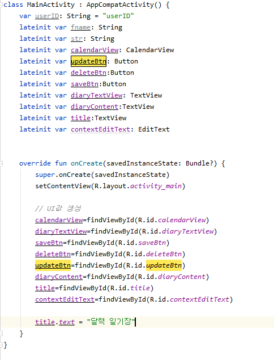
Task: Click diaryContent in the lateinit declaration
Action: pyautogui.click(x=95, y=107)
